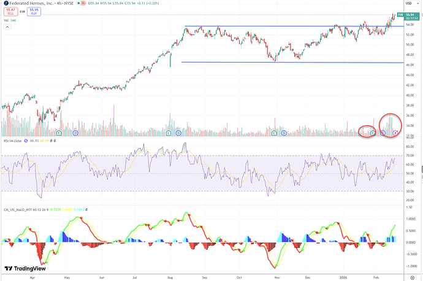
Task: Click the Oct label on time axis
Action: pyautogui.click(x=239, y=277)
